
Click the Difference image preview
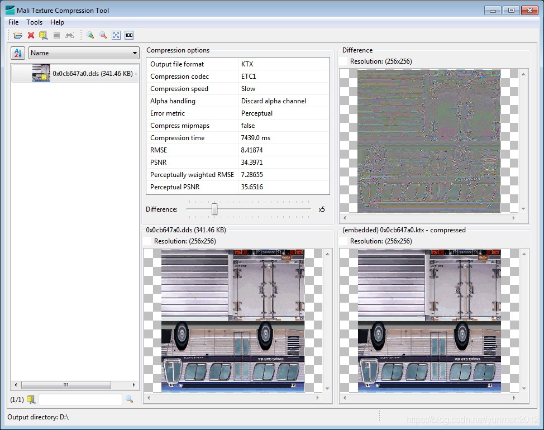point(429,141)
